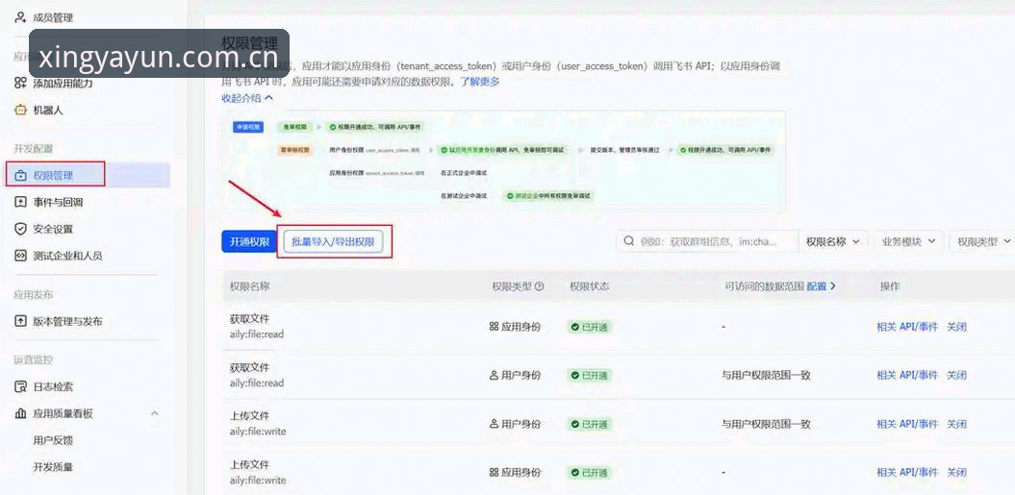The height and width of the screenshot is (495, 1015).
Task: Click the 权限类型 column help icon
Action: click(539, 286)
